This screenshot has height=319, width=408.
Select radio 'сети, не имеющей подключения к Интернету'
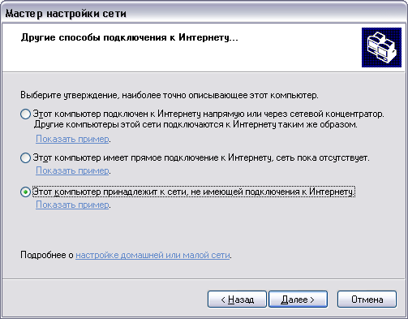click(x=25, y=192)
